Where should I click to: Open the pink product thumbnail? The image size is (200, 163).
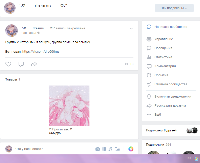point(69,106)
